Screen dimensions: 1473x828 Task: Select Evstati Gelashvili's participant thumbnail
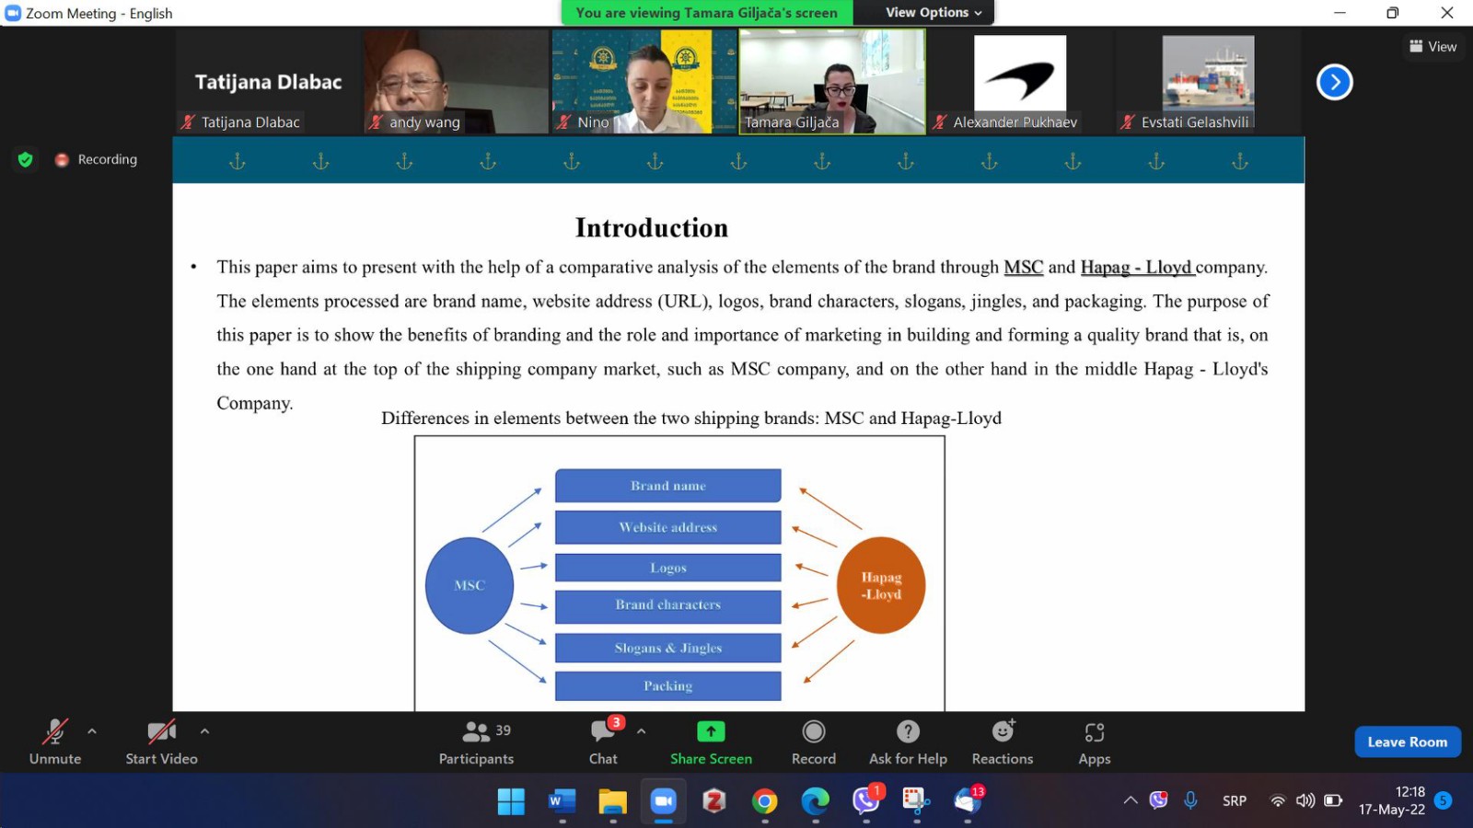click(x=1208, y=82)
